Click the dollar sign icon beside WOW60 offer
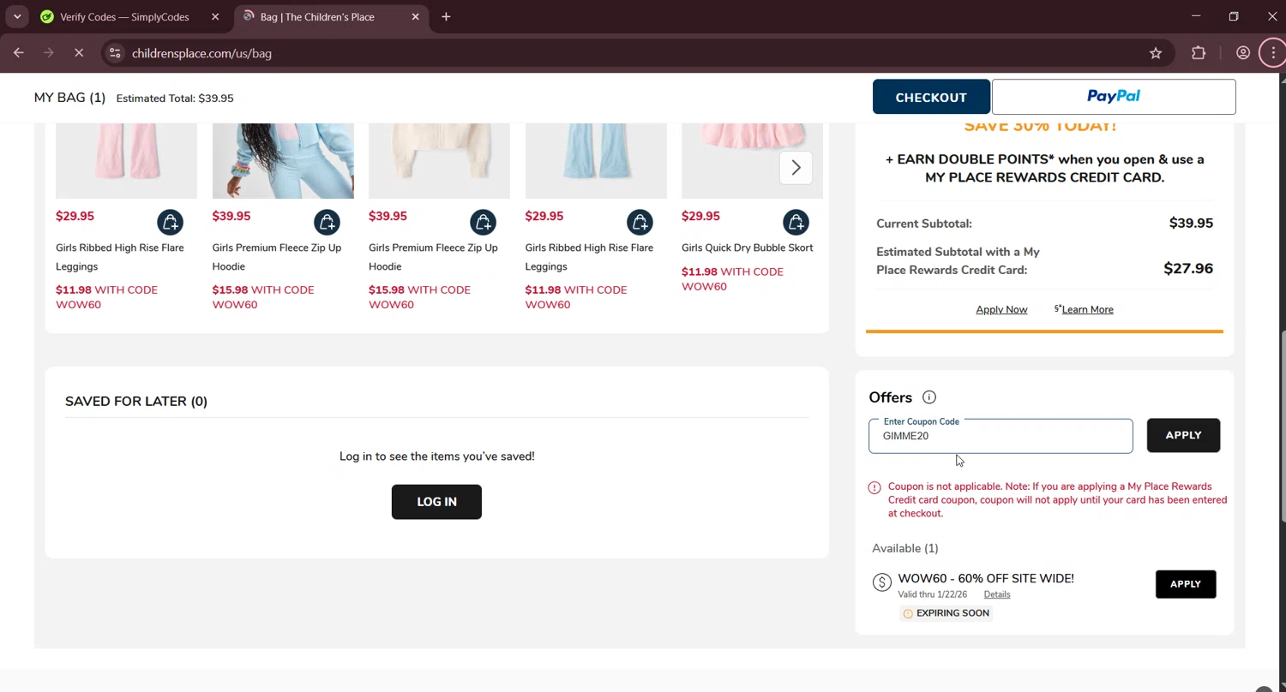Image resolution: width=1286 pixels, height=692 pixels. 882,583
